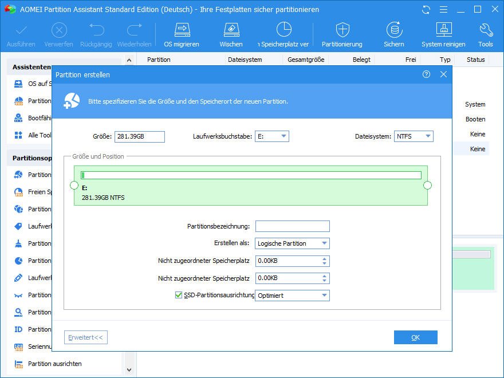Viewport: 504px width, 378px height.
Task: Click Partition ausrichten sidebar entry
Action: (54, 364)
